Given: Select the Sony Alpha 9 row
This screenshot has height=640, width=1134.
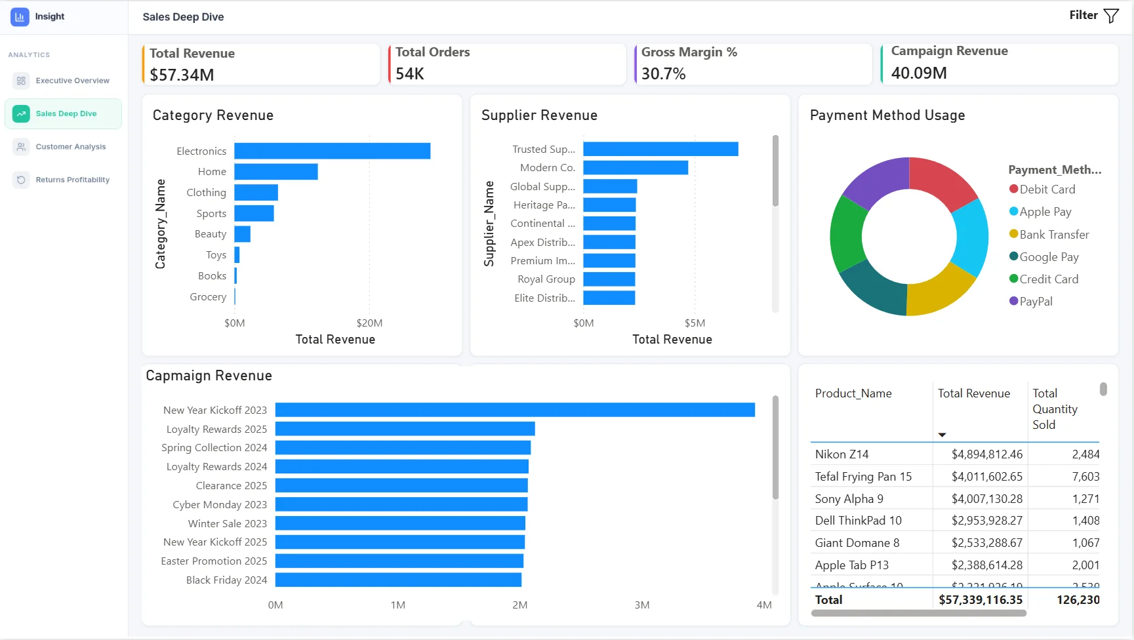Looking at the screenshot, I should click(x=956, y=498).
